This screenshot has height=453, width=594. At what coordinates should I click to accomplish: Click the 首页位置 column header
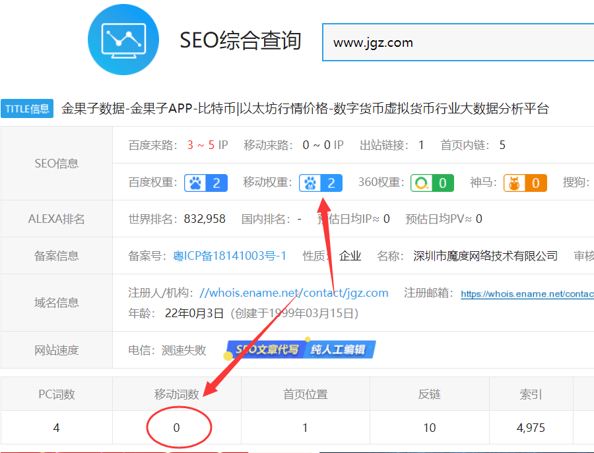pos(306,394)
